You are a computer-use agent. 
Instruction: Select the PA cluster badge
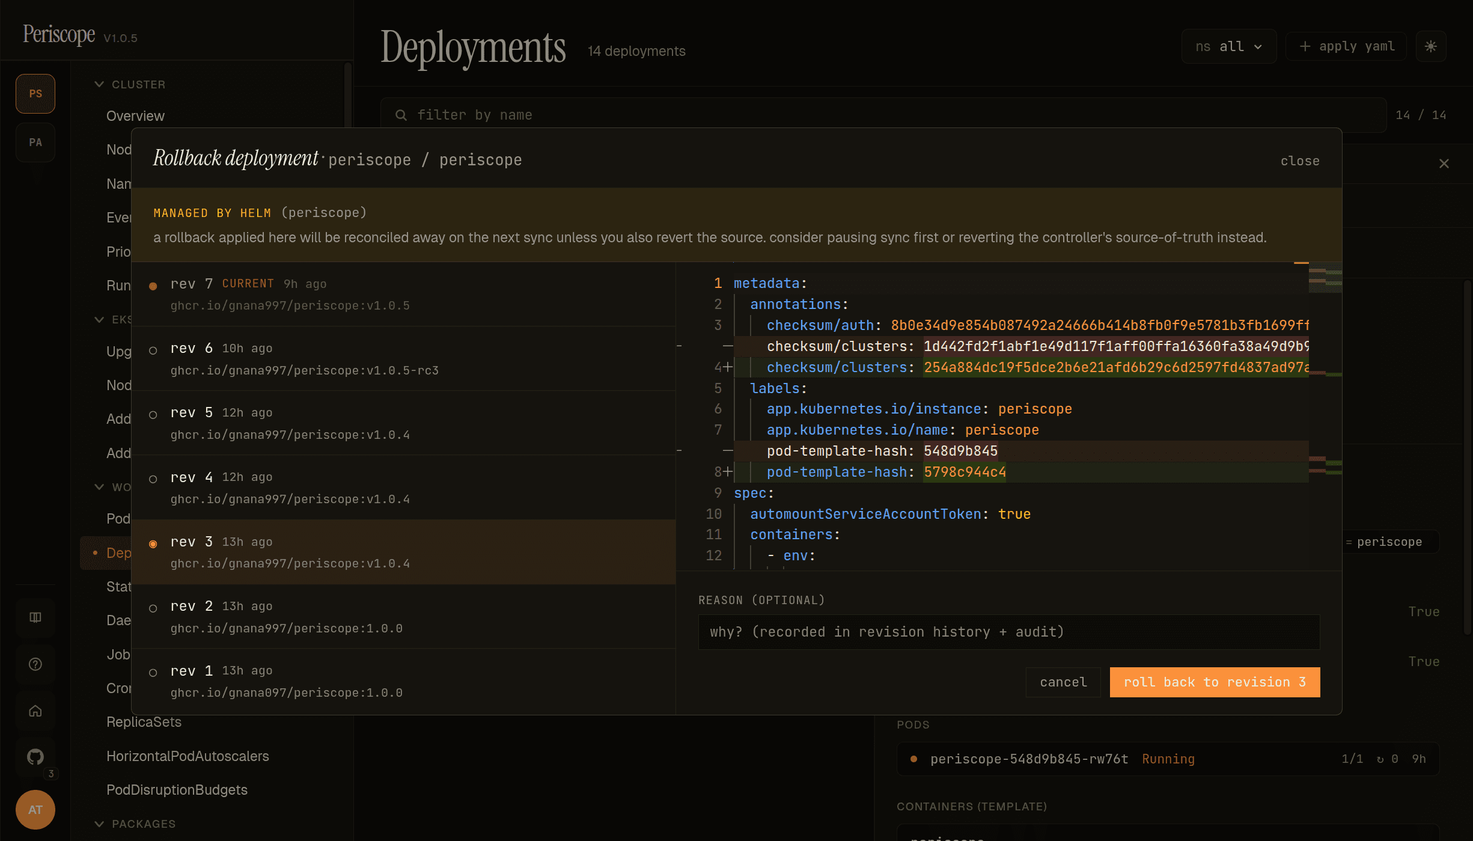(x=35, y=142)
